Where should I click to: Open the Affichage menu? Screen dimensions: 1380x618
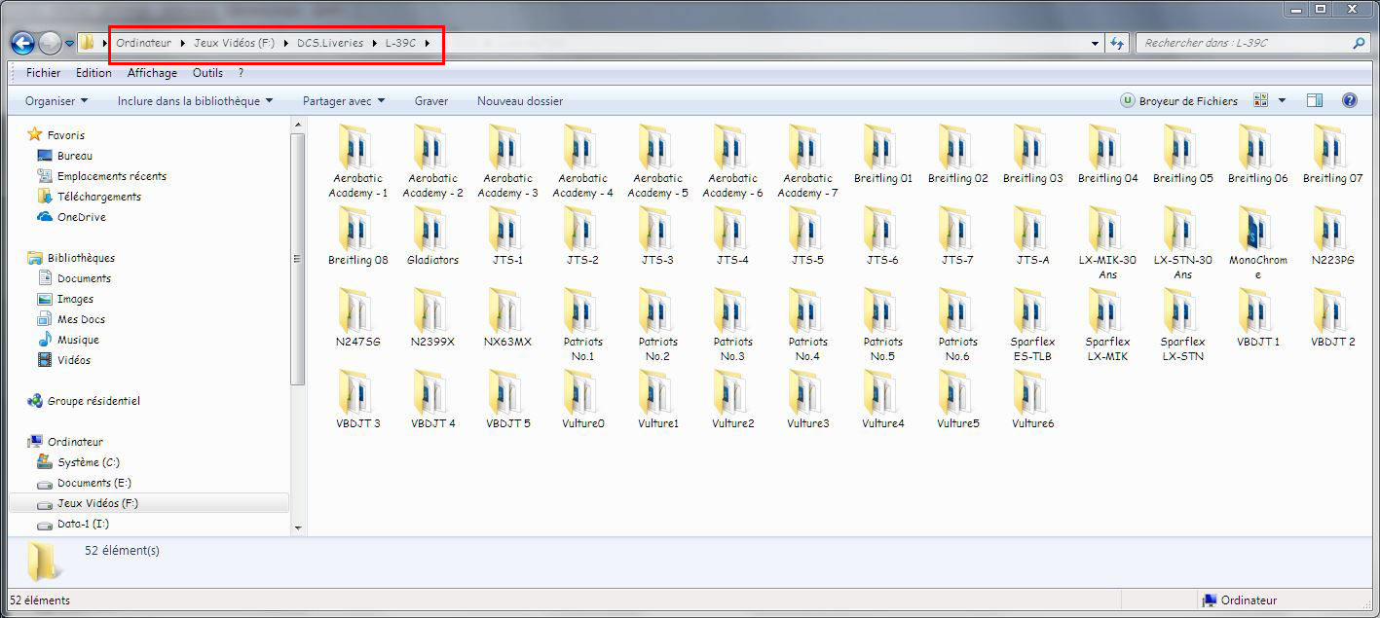(x=152, y=73)
